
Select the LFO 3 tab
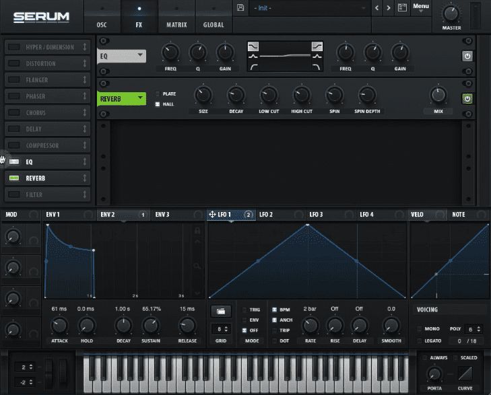point(331,215)
